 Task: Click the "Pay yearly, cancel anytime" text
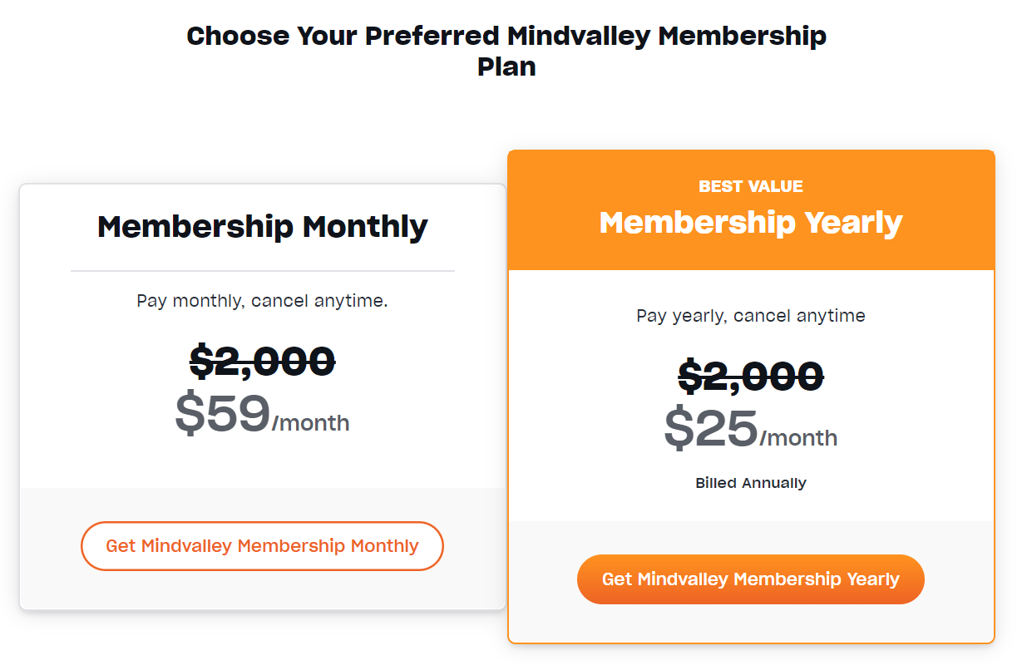click(x=750, y=316)
